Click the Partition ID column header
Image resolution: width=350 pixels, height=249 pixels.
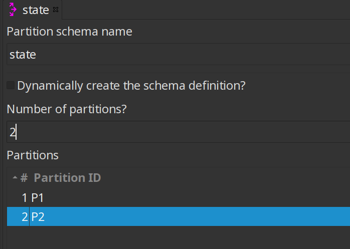coord(67,178)
